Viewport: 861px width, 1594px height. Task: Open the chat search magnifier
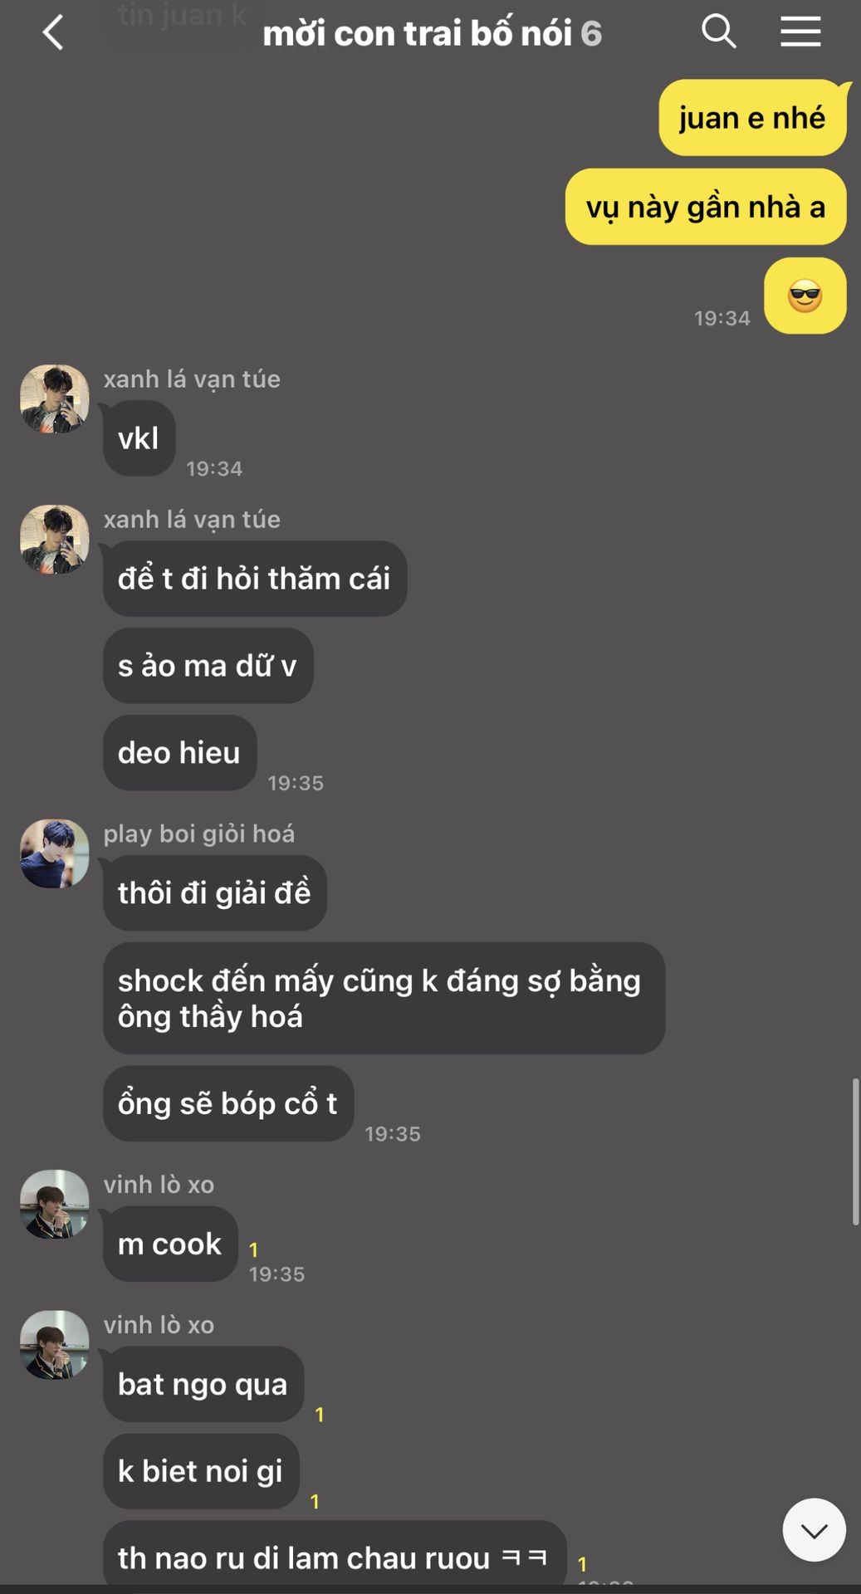[719, 32]
